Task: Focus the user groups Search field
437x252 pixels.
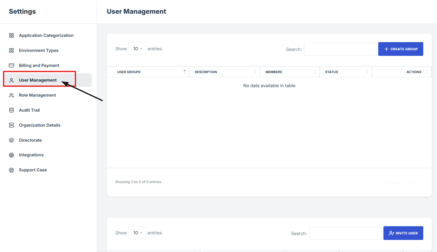Action: [340, 49]
